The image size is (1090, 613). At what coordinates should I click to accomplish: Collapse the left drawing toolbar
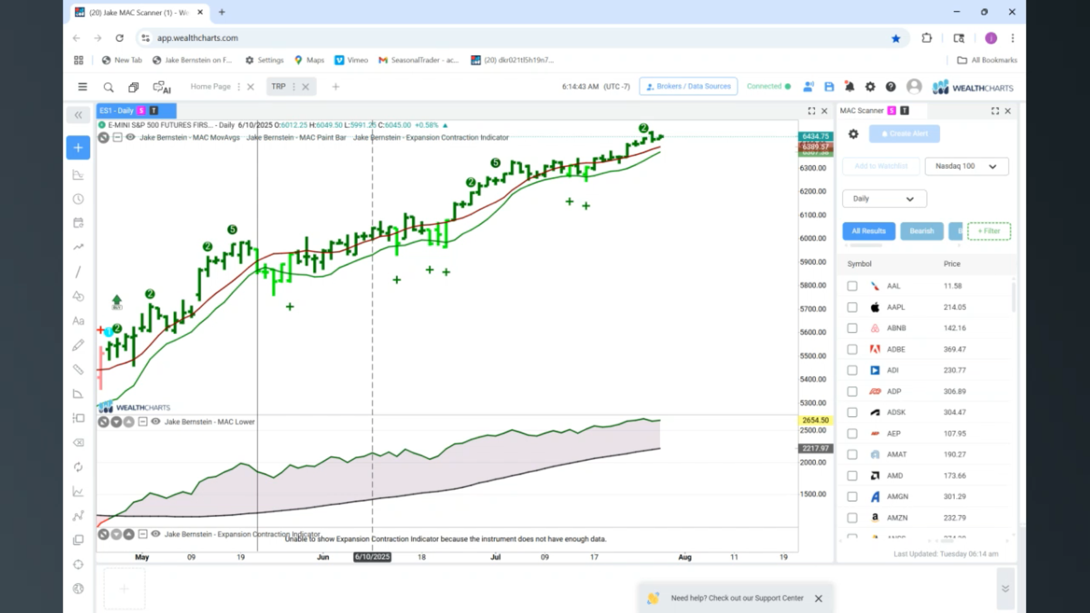[x=78, y=115]
